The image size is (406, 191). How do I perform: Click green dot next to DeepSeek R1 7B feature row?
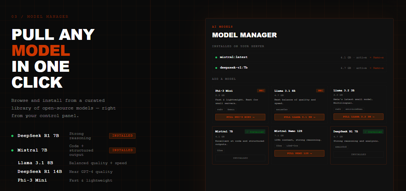pos(12,136)
